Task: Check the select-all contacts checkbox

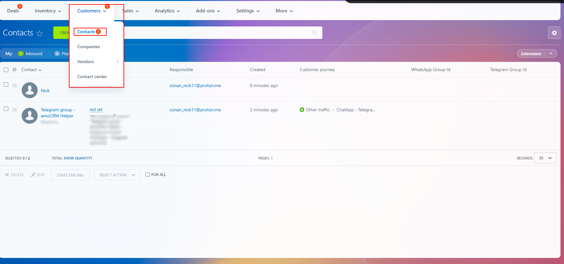Action: (6, 70)
